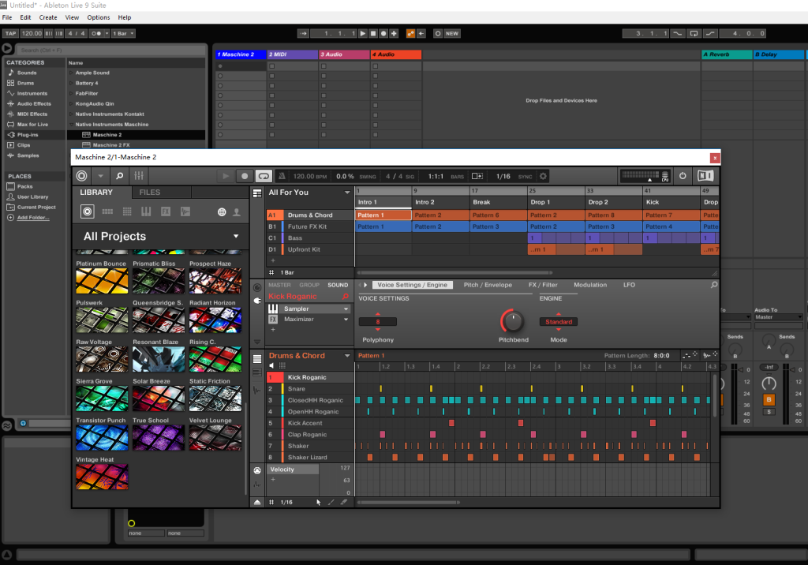
Task: Toggle the Maschine loop button
Action: click(x=264, y=176)
